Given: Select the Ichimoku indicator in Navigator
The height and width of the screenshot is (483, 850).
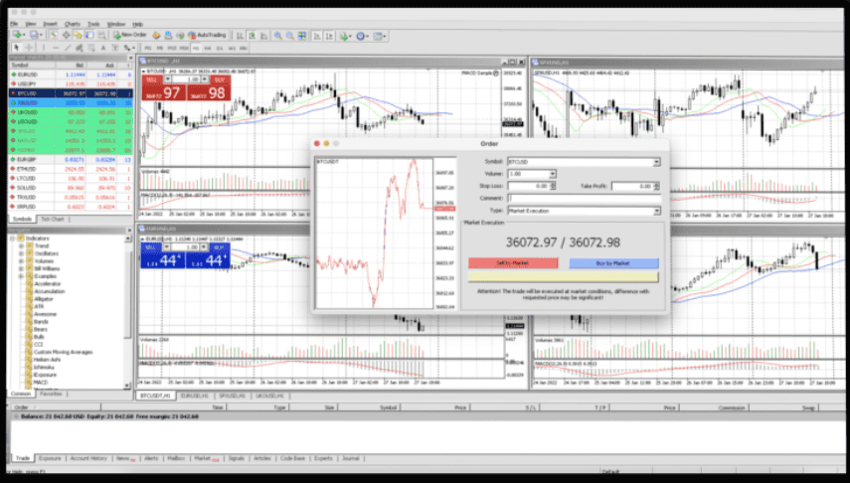Looking at the screenshot, I should [44, 367].
